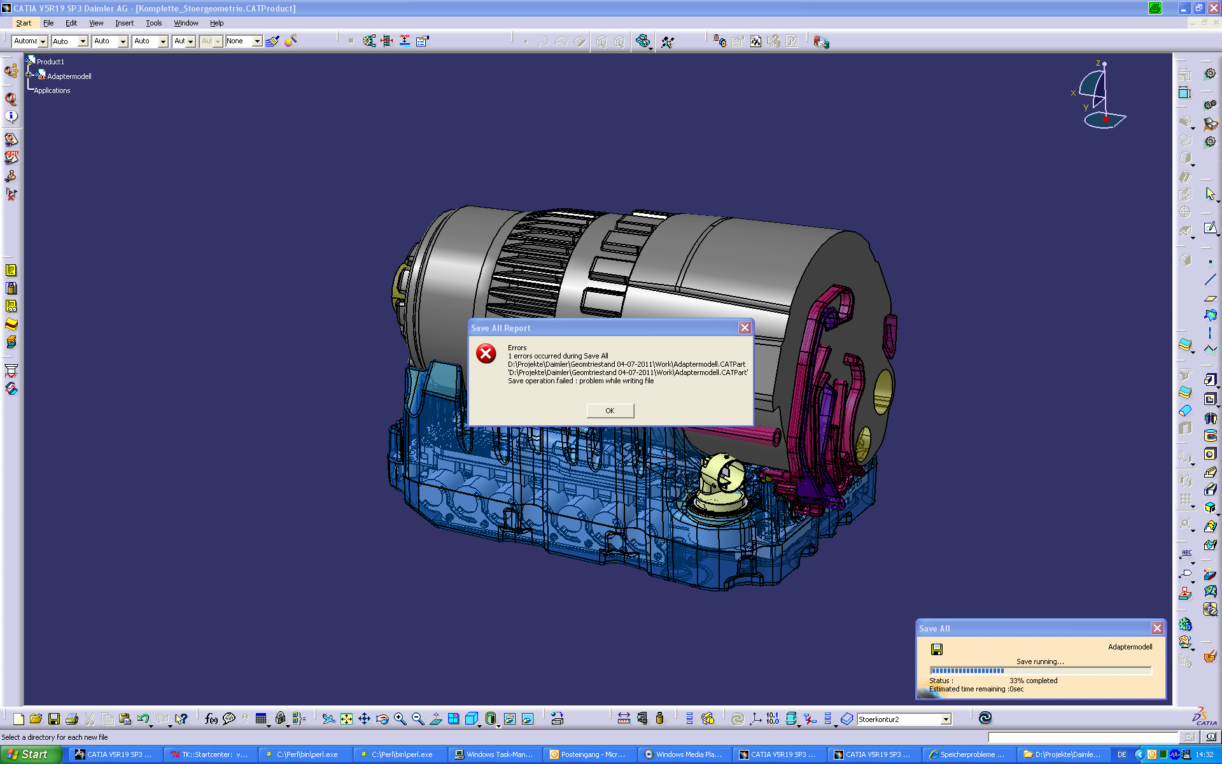Screen dimensions: 1222x764
Task: Switch to Speicherprobleme browser window in taskbar
Action: coord(968,754)
